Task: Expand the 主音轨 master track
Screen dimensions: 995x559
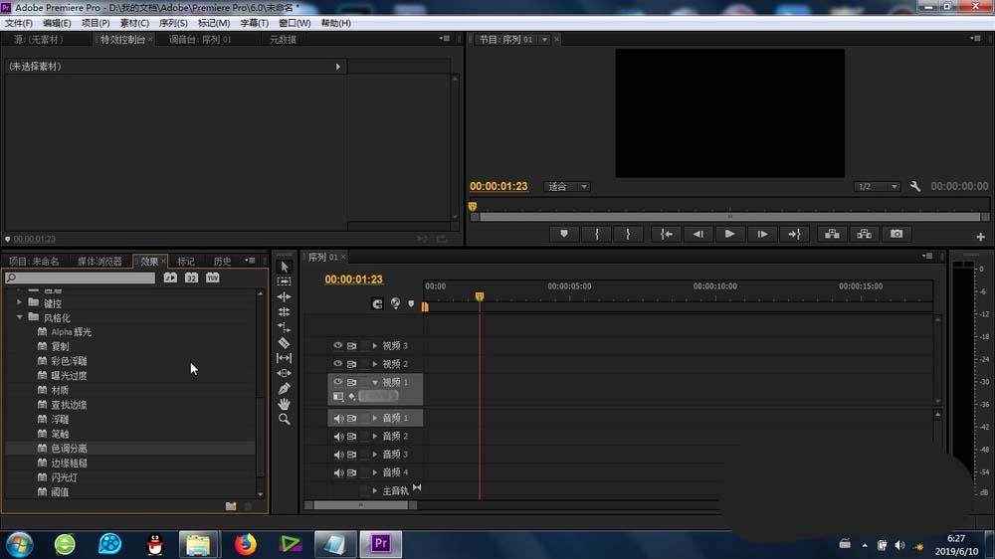Action: point(374,490)
